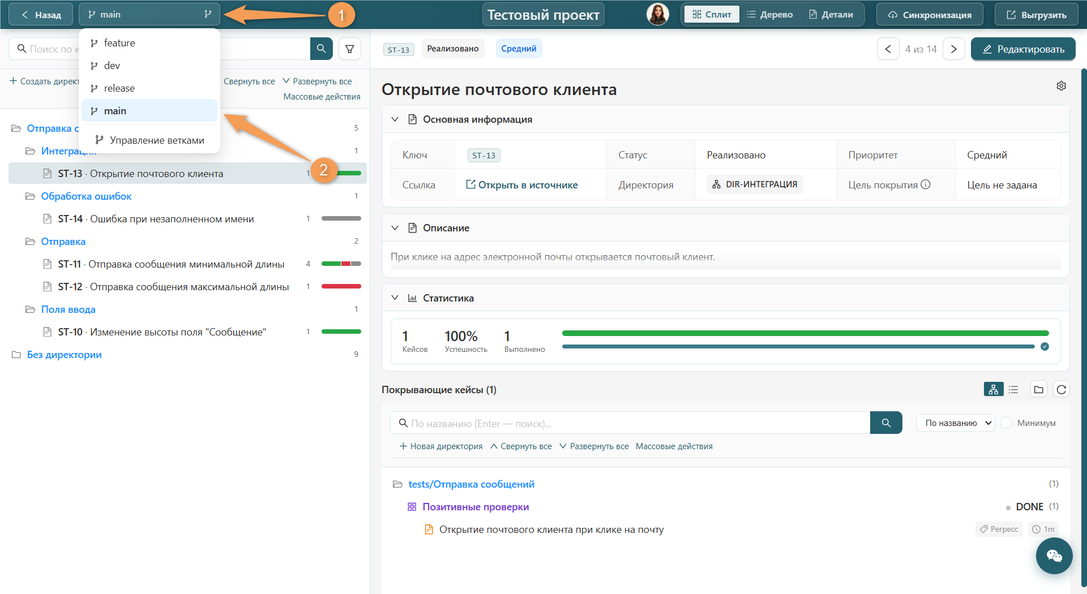
Task: Toggle the Минимум checkbox
Action: click(x=1006, y=423)
